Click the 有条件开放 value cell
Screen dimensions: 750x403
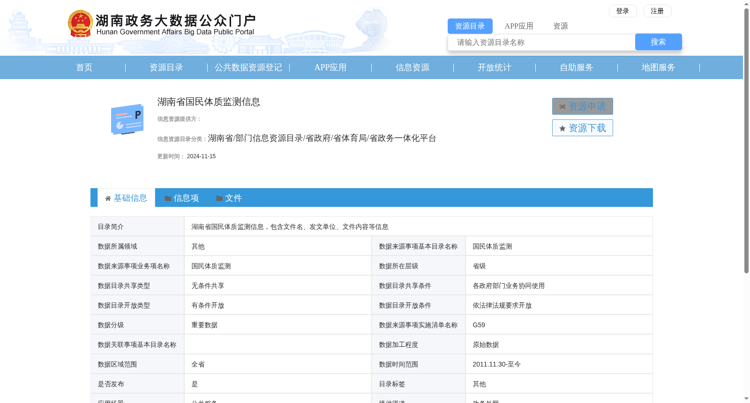(278, 305)
